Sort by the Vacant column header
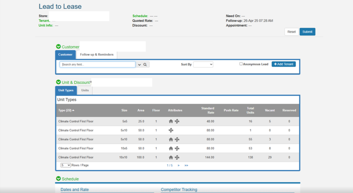353x193 pixels. (x=270, y=110)
